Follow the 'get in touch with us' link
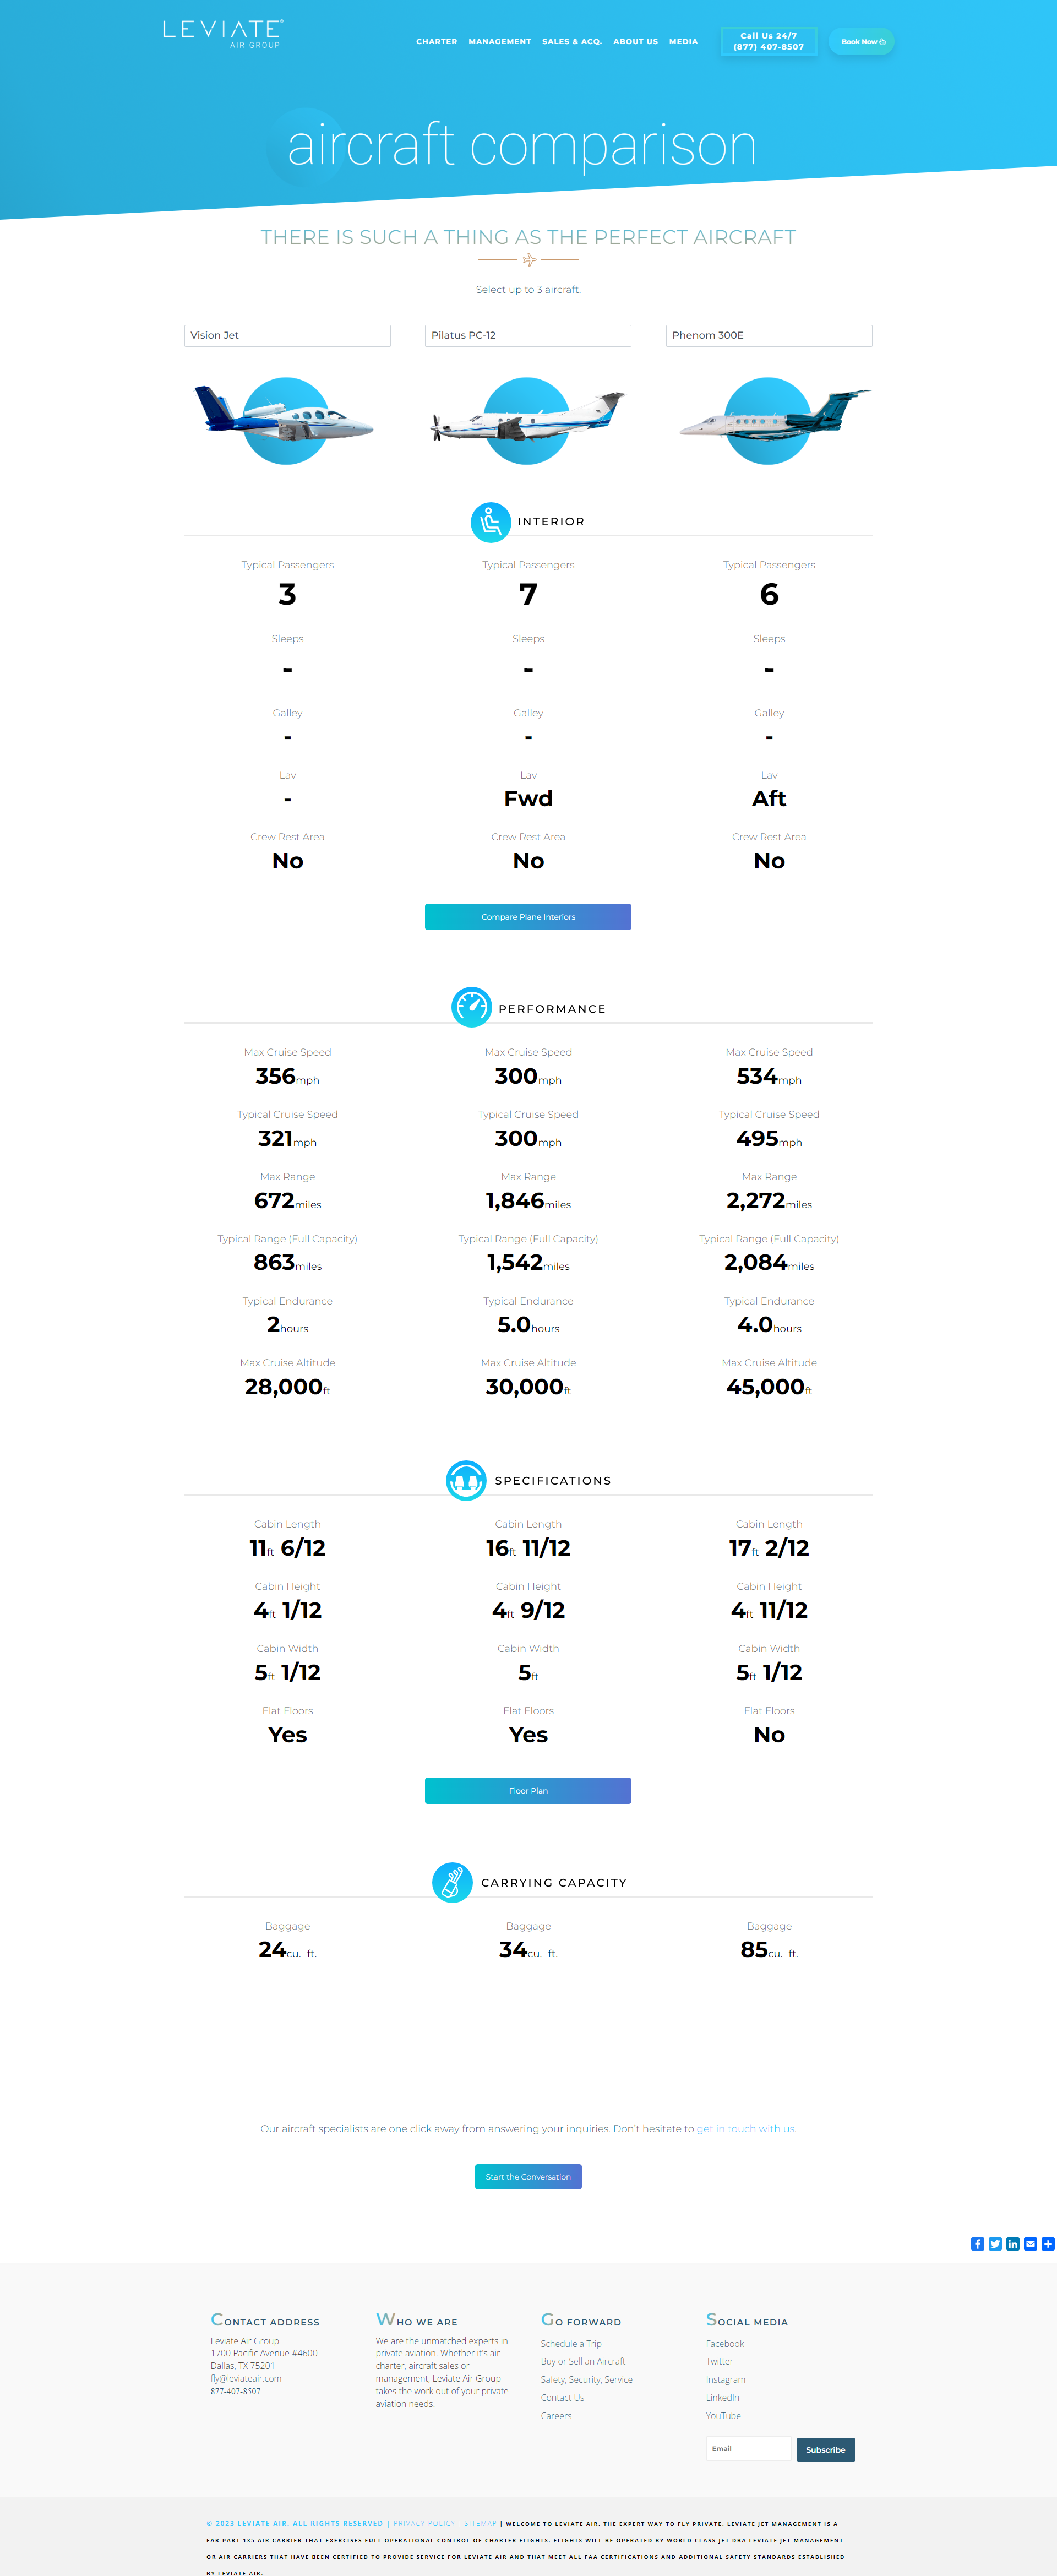The image size is (1057, 2576). click(x=746, y=2129)
